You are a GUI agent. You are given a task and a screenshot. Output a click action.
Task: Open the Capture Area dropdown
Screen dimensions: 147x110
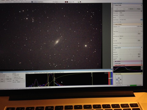[x=131, y=15]
